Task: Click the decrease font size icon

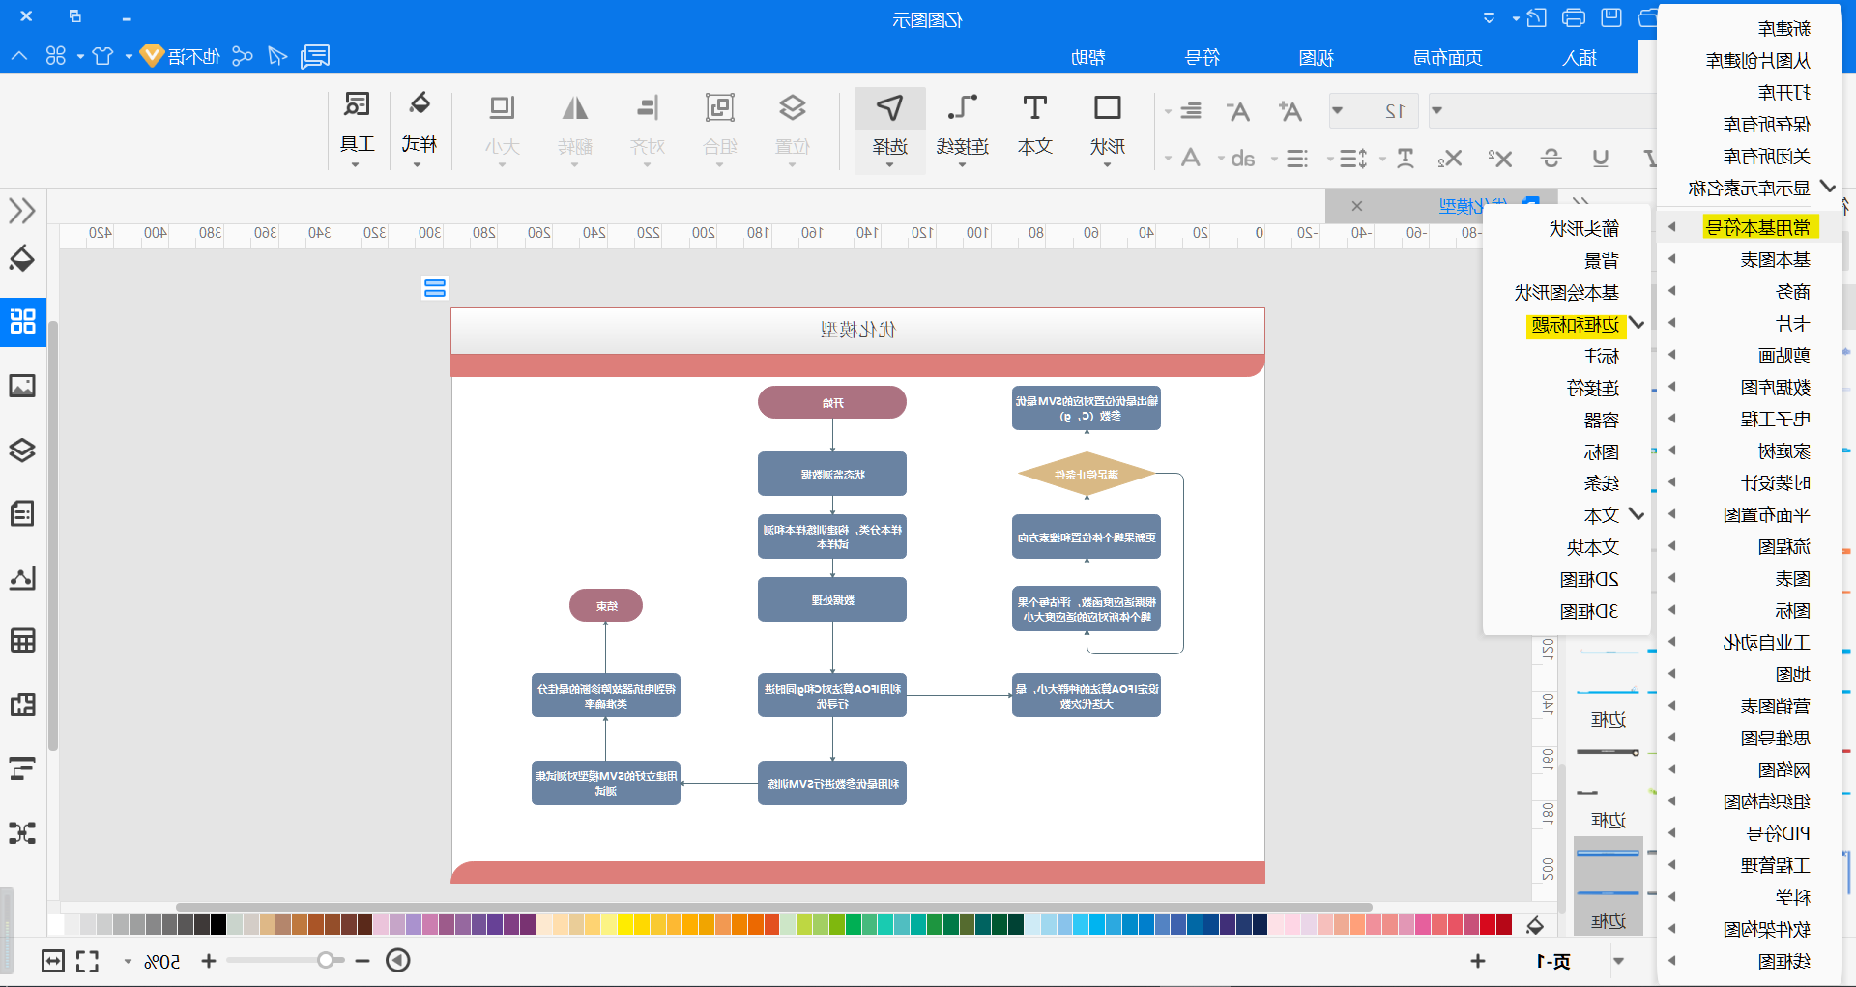Action: click(1238, 111)
